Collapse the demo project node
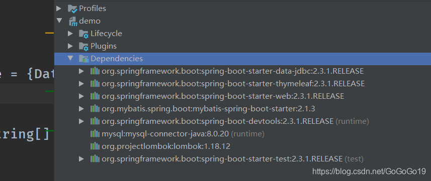The height and width of the screenshot is (181, 431). pos(59,21)
